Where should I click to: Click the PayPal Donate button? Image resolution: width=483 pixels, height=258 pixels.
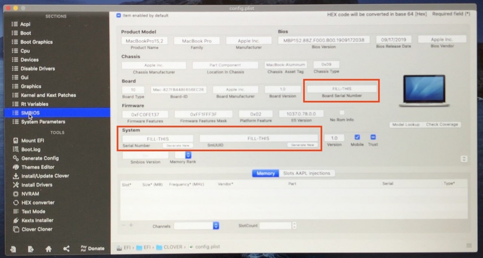[x=92, y=249]
